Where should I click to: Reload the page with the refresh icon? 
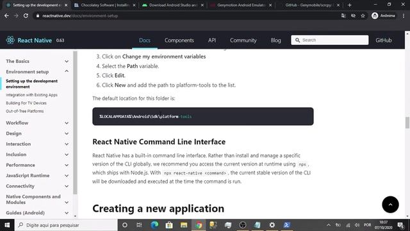[26, 15]
